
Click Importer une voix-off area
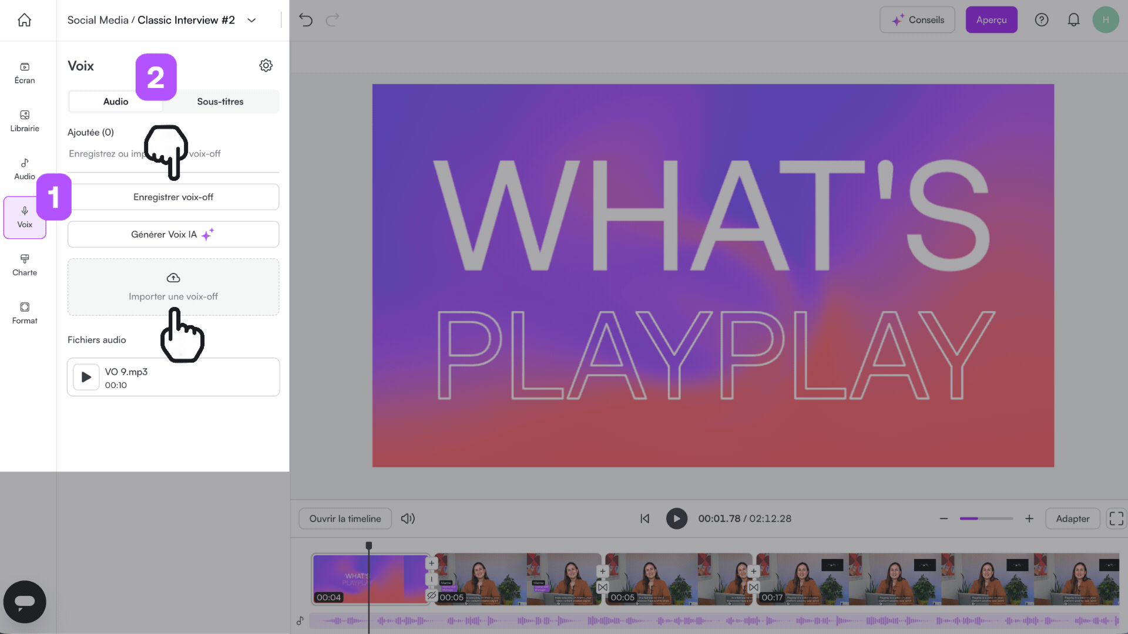click(173, 287)
